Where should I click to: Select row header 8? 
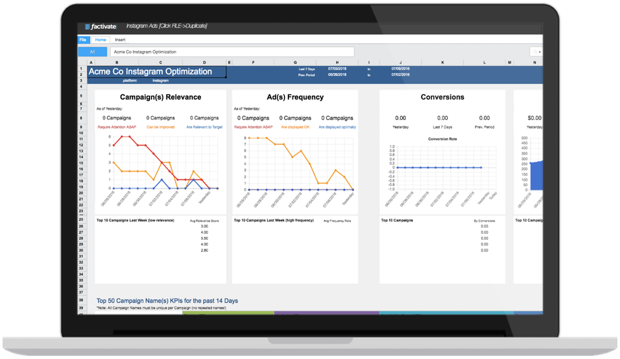pos(81,118)
